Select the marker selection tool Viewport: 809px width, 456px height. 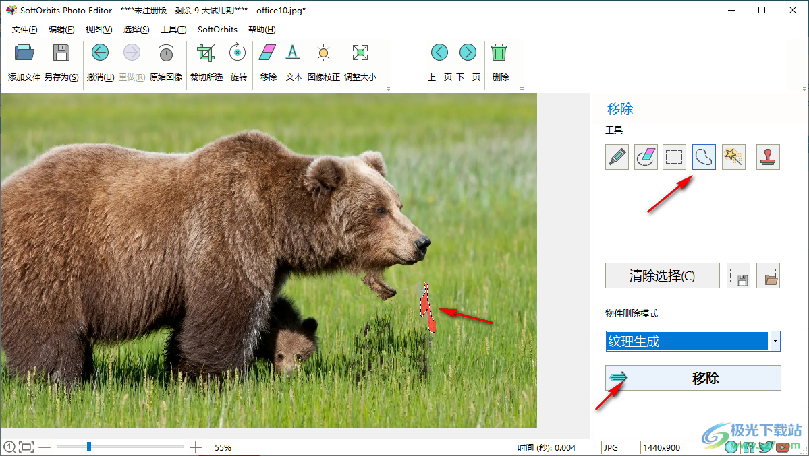click(617, 156)
